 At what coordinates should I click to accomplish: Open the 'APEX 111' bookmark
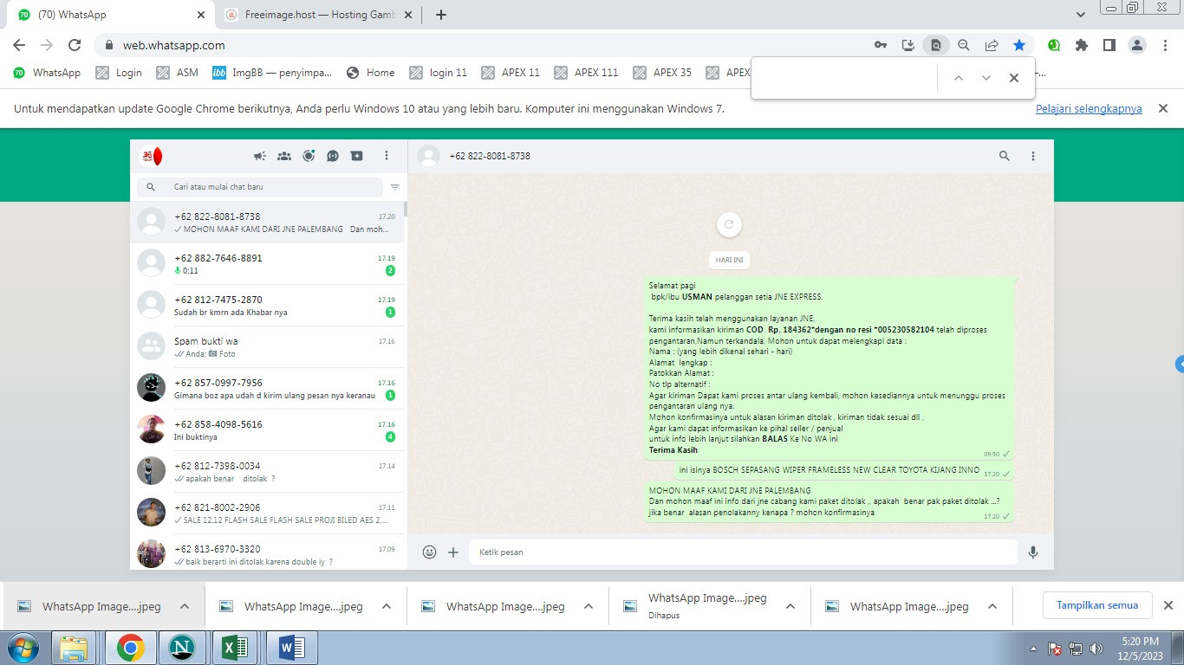tap(587, 73)
